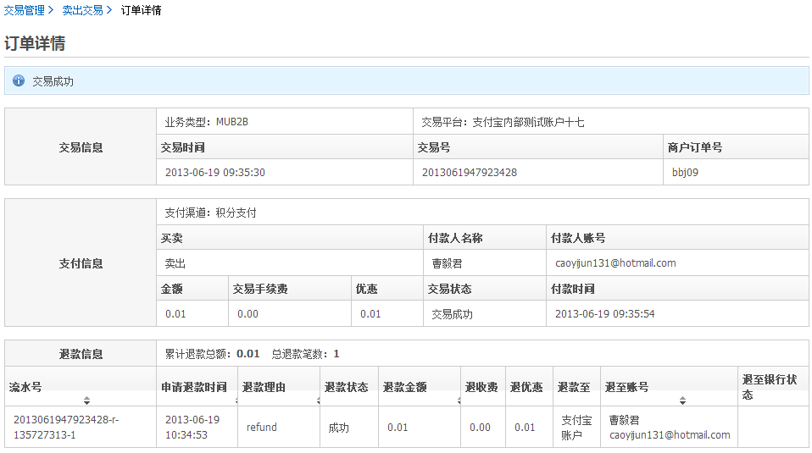Click the 退优惠 column header
The height and width of the screenshot is (453, 812).
pos(526,387)
